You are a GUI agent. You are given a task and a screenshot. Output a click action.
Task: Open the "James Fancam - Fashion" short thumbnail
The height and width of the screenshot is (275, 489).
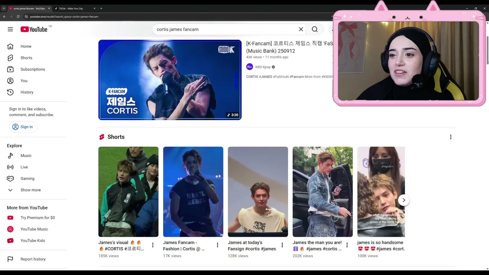click(193, 192)
